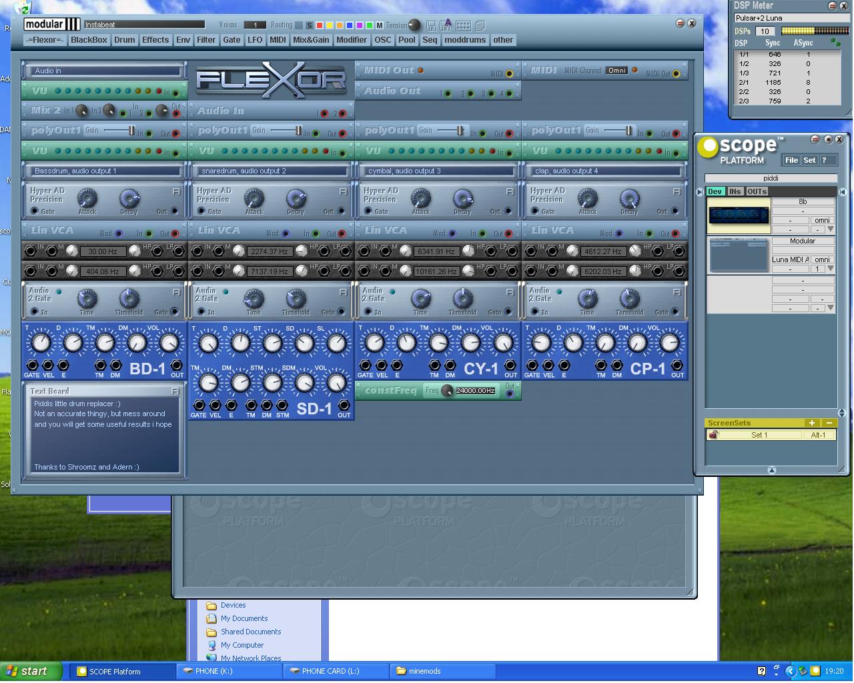The width and height of the screenshot is (854, 683).
Task: Open the MIDI Channel Omni selector
Action: 617,70
